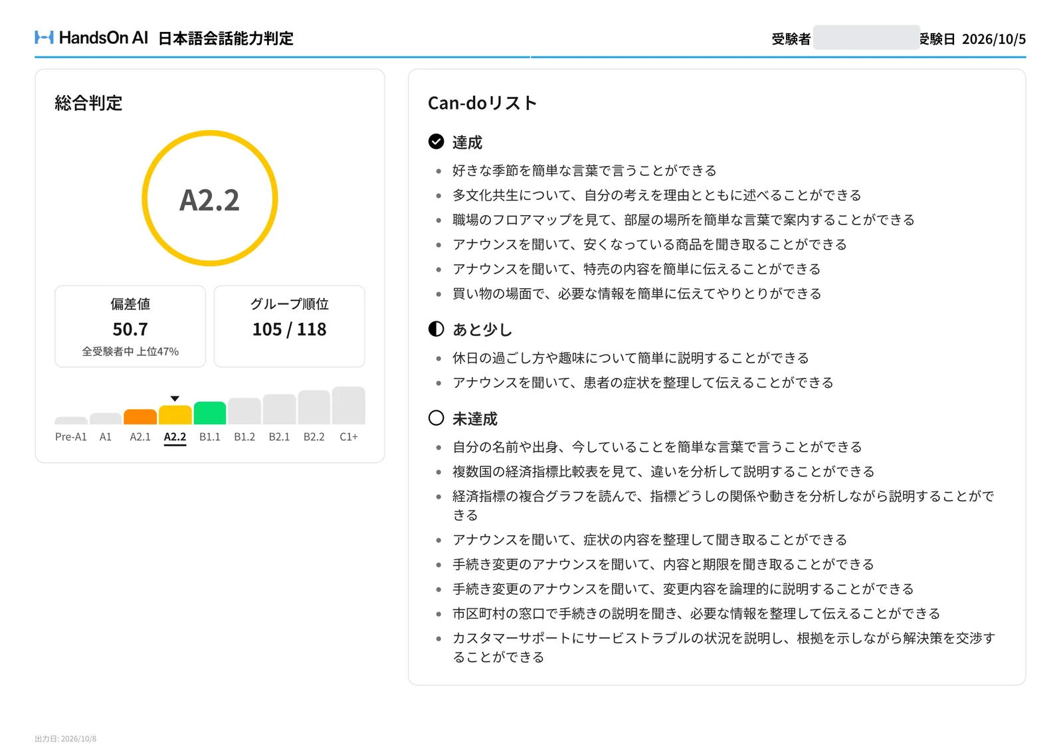
Task: Click the 受験日 2026/10/5 text
Action: click(973, 39)
